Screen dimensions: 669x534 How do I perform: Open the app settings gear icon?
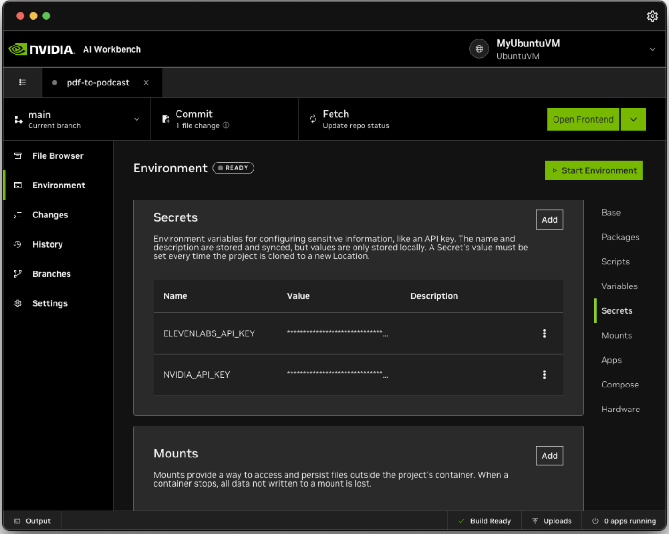(652, 16)
